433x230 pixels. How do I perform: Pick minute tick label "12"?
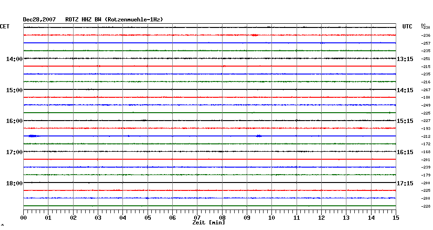[321, 218]
